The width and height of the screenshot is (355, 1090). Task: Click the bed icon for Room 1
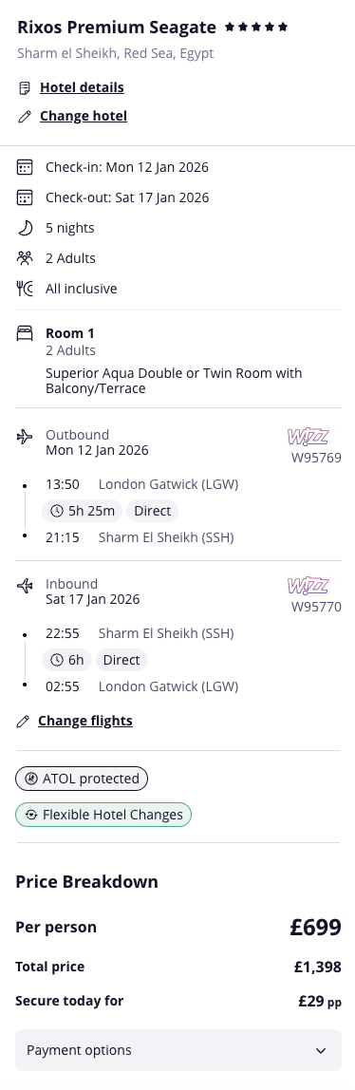[25, 333]
